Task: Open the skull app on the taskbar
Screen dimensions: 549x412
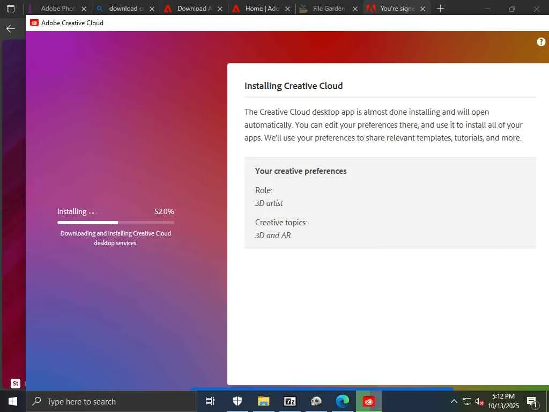Action: (x=316, y=401)
